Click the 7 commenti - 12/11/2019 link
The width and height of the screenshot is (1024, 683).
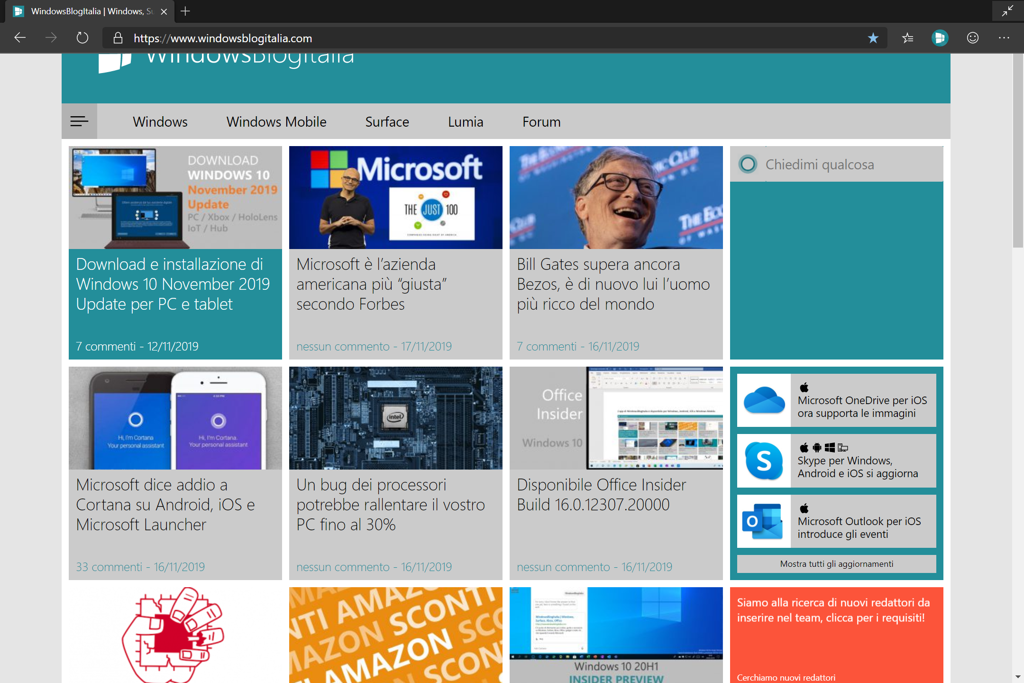pos(137,346)
